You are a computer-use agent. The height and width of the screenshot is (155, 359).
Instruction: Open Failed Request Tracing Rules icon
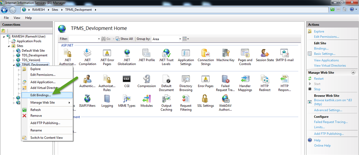click(225, 83)
